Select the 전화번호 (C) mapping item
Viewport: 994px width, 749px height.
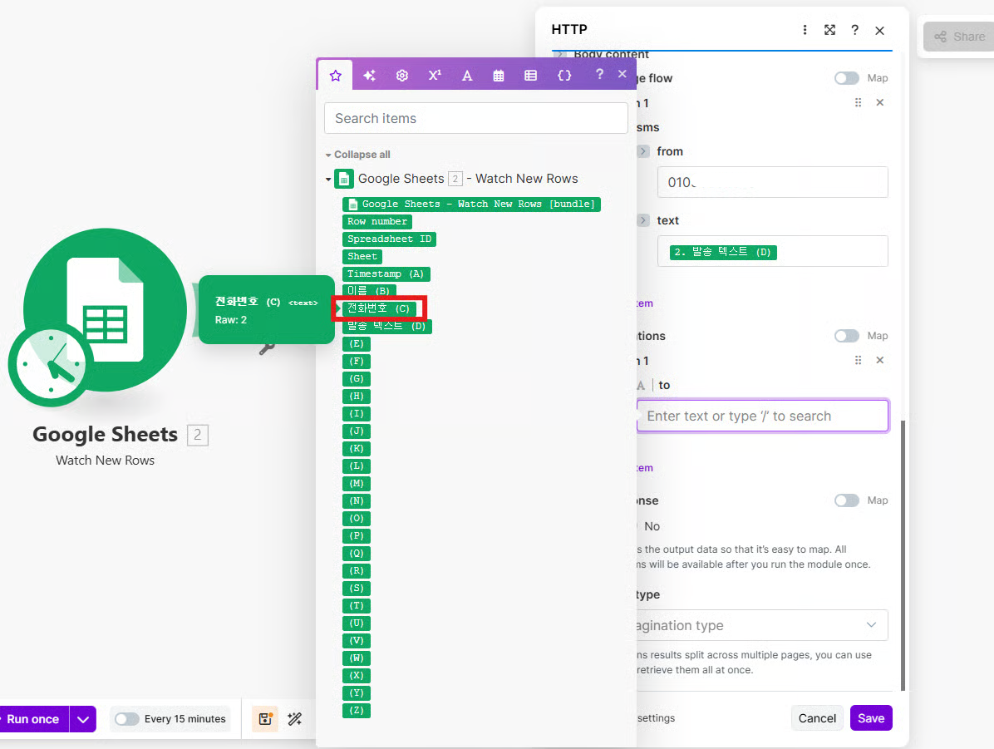coord(379,308)
